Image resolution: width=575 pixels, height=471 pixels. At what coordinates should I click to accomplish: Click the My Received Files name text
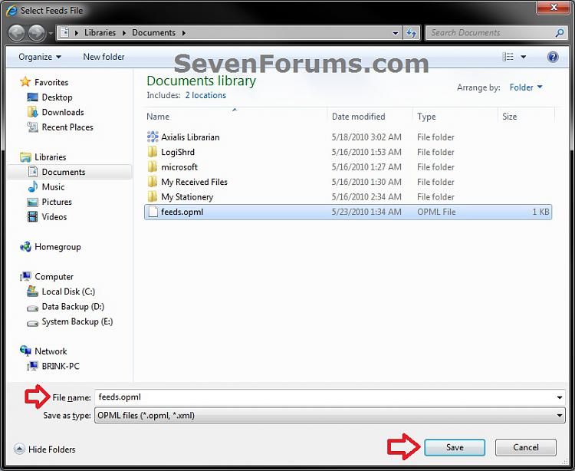point(195,182)
